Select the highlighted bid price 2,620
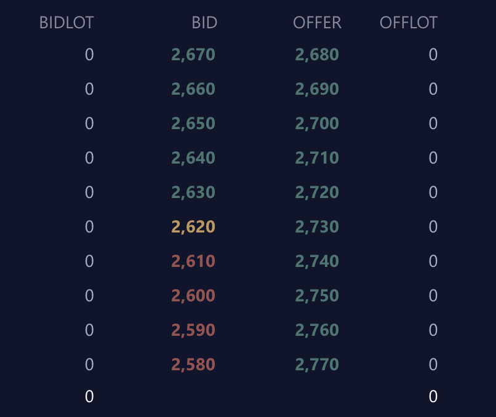This screenshot has width=496, height=417. (193, 226)
